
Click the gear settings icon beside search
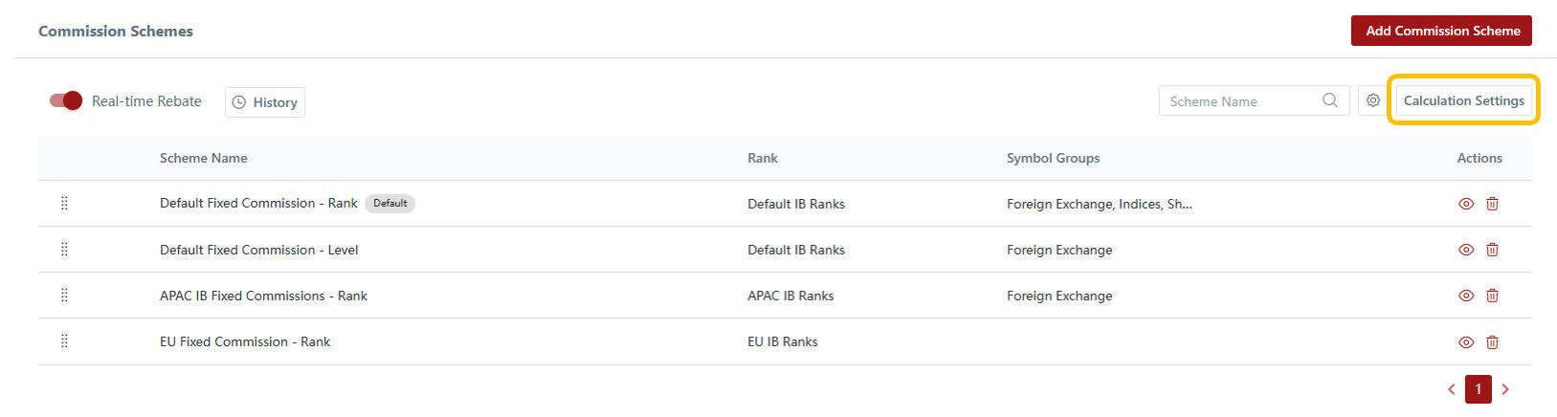(1373, 100)
